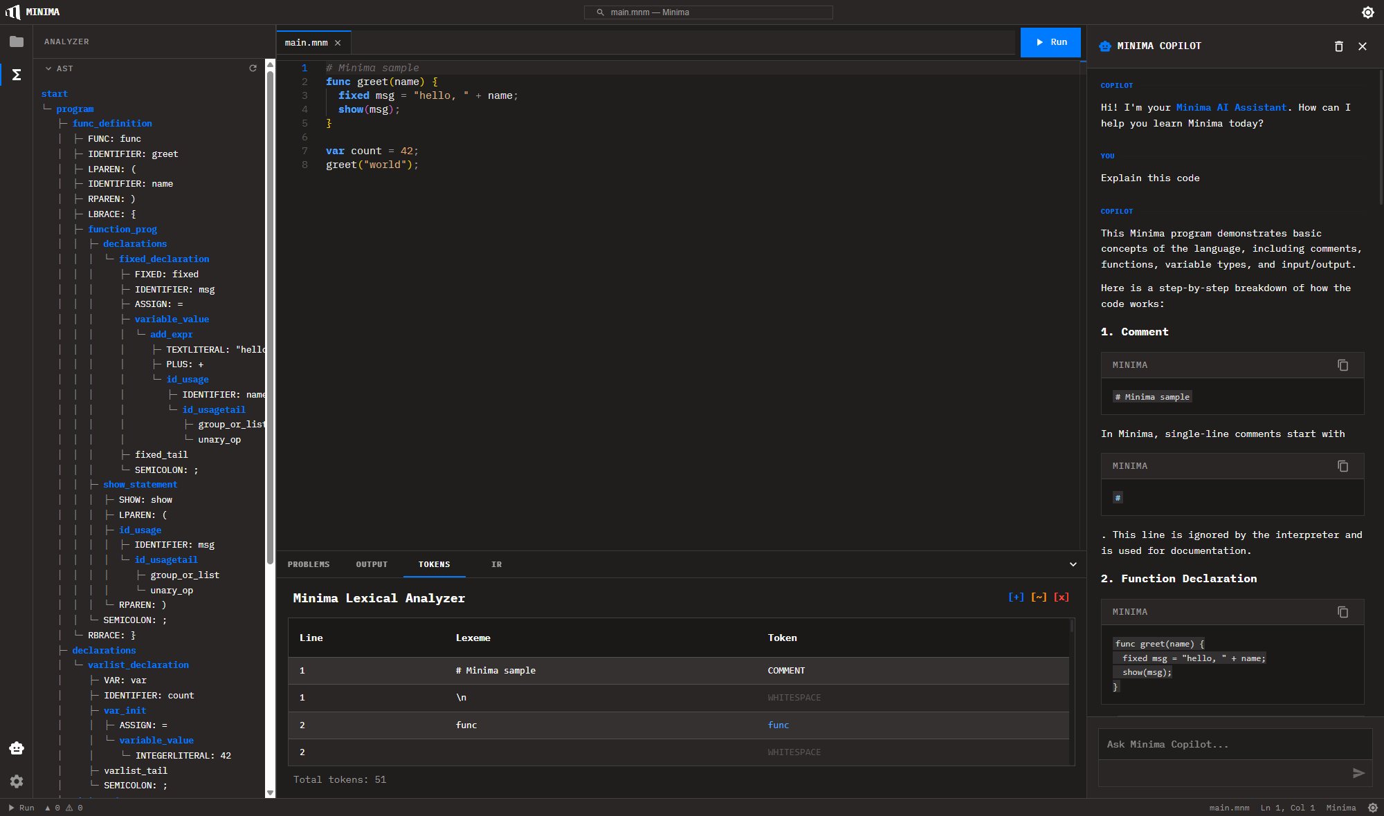The width and height of the screenshot is (1384, 816).
Task: Open Copilot robot icon in sidebar
Action: click(x=17, y=748)
